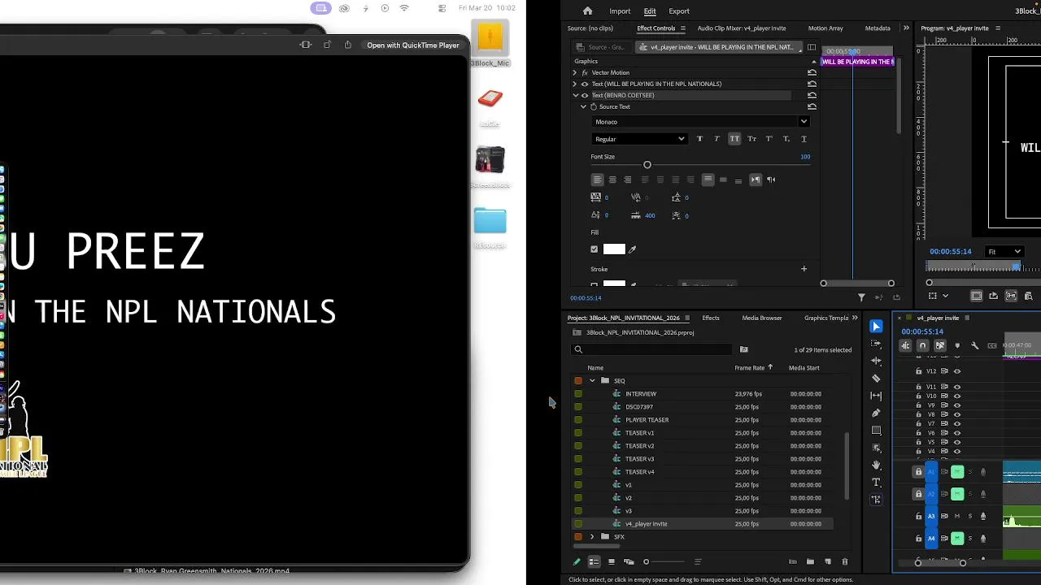Open the Regular font style dropdown
The image size is (1041, 585).
[x=639, y=139]
